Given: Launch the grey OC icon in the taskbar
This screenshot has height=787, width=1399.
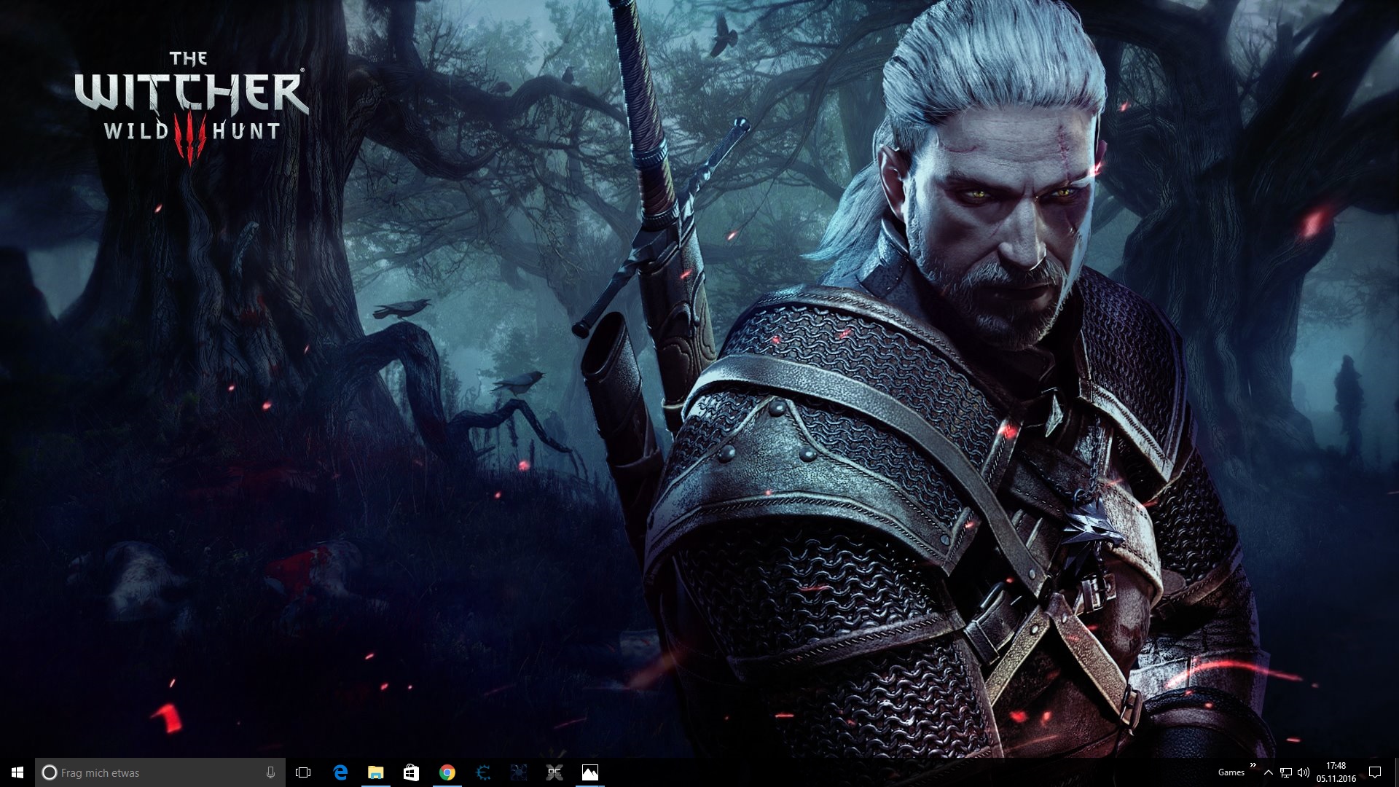Looking at the screenshot, I should (554, 772).
